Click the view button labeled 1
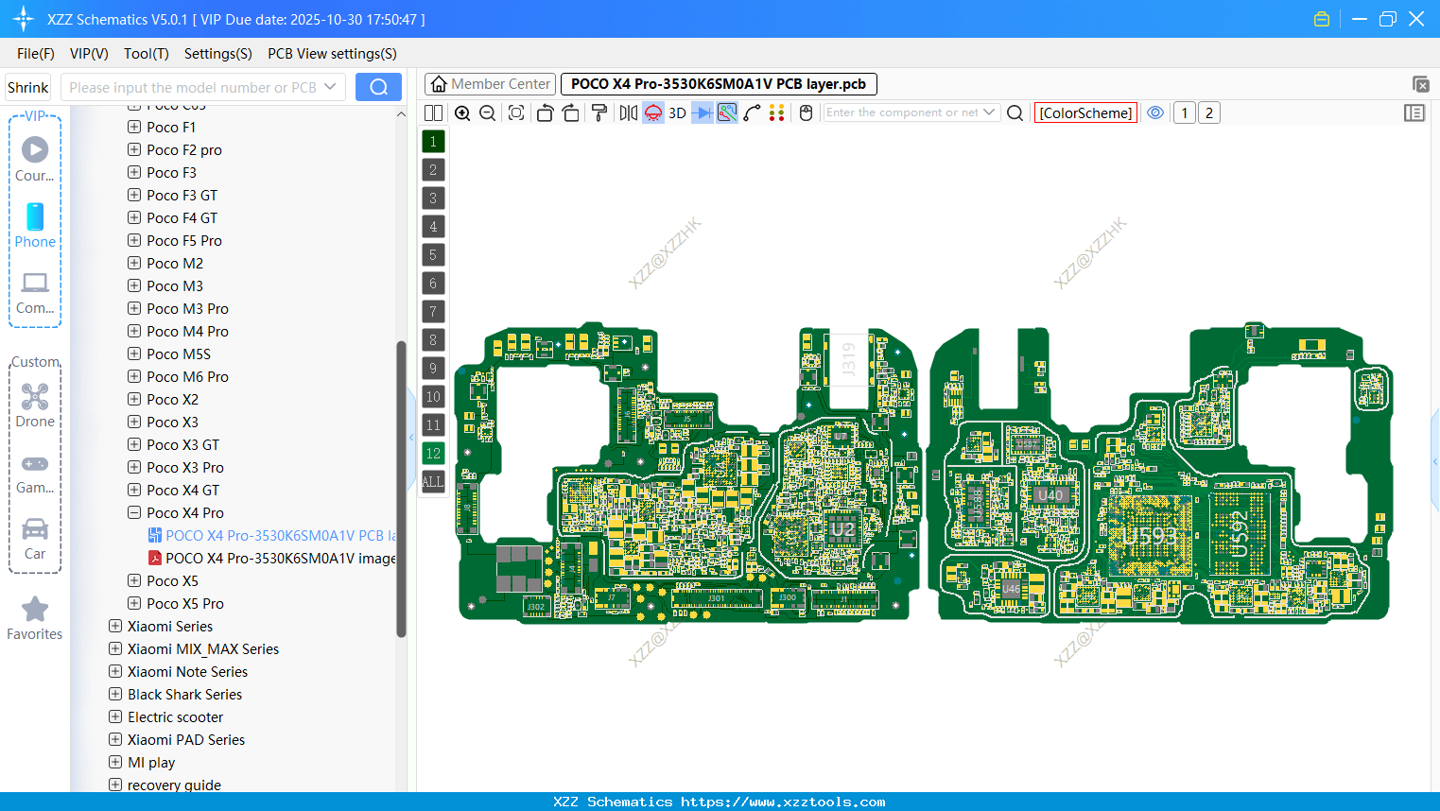The image size is (1440, 811). pyautogui.click(x=1184, y=112)
